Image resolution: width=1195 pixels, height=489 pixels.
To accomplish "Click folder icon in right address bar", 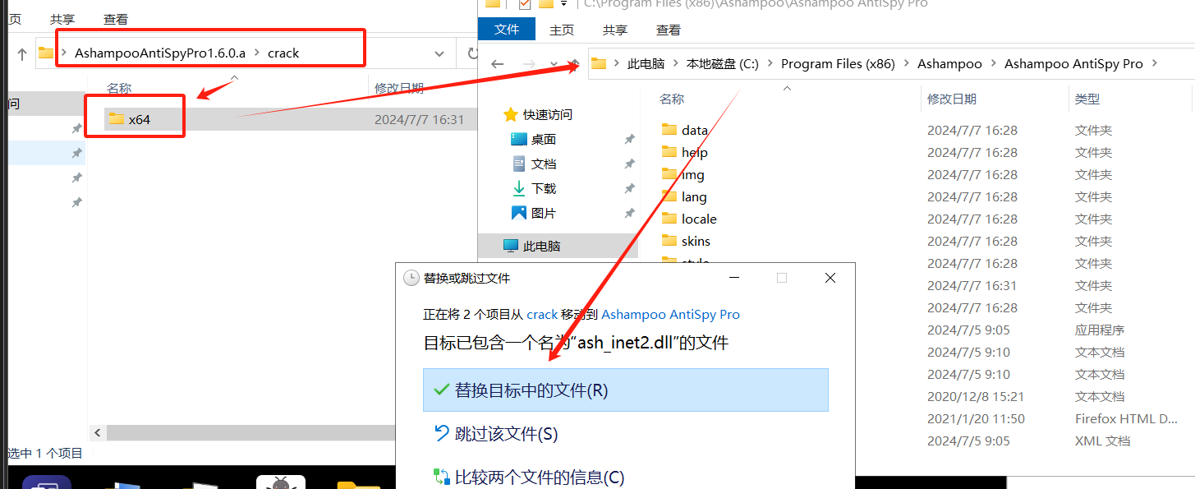I will tap(599, 63).
